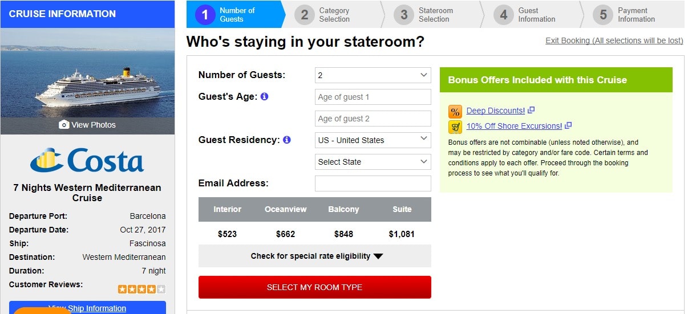The image size is (692, 314).
Task: Click the Guest's Age info icon
Action: click(264, 96)
